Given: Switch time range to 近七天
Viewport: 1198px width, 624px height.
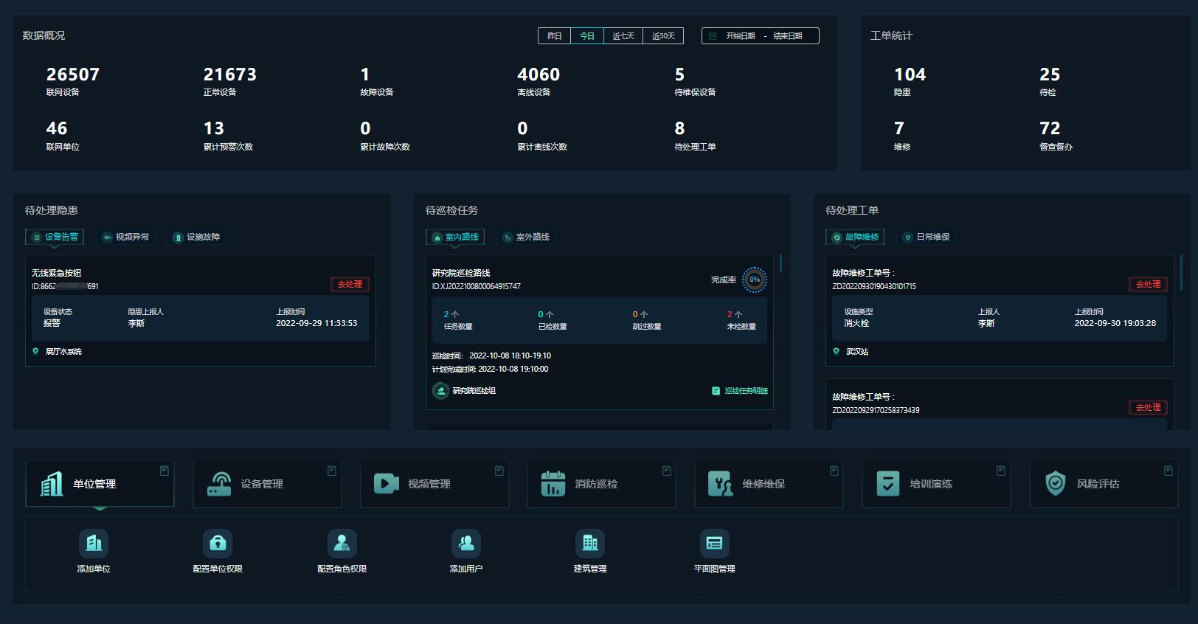Looking at the screenshot, I should click(623, 36).
